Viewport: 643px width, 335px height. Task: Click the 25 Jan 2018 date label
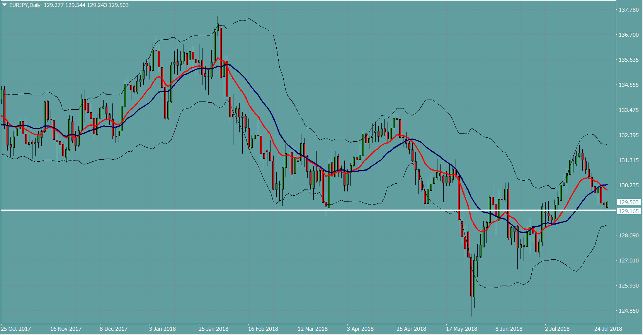(x=213, y=329)
